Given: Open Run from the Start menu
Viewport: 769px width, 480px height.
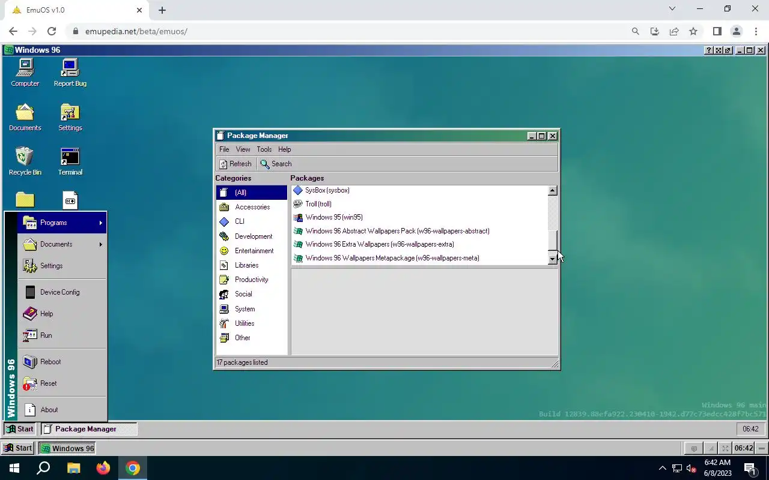Looking at the screenshot, I should click(x=62, y=335).
